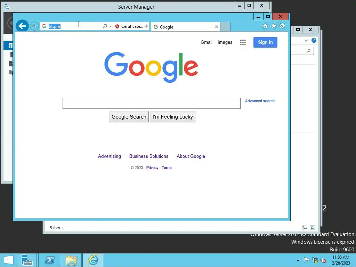
Task: Click the I'm Feeling Lucky button
Action: [172, 117]
